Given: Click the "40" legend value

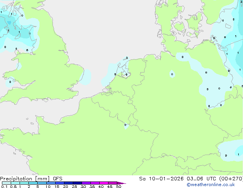Looking at the screenshot, I should point(101,186).
